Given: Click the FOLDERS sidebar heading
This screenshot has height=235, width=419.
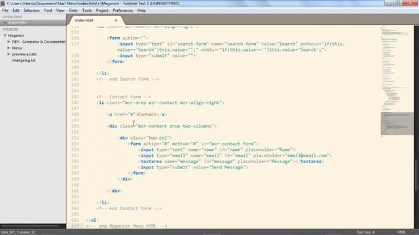Looking at the screenshot, I should [10, 29].
